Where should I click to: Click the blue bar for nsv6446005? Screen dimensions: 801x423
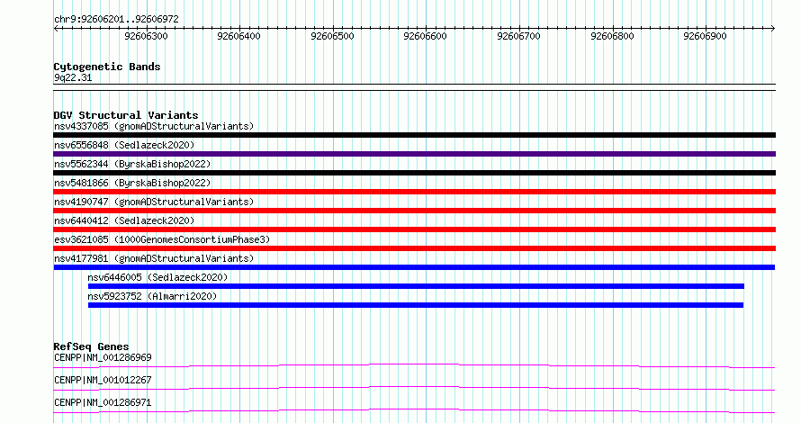pyautogui.click(x=416, y=286)
